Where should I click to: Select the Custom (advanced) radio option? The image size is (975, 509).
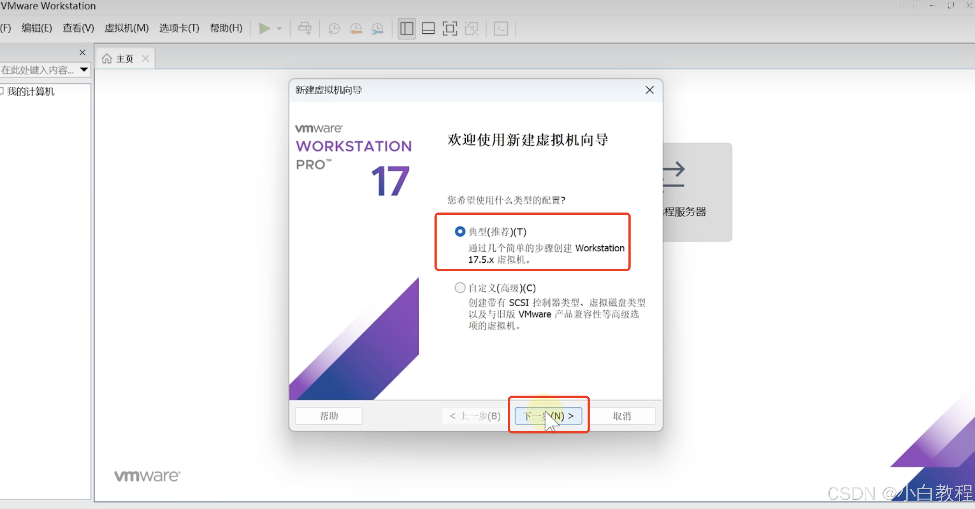click(x=460, y=288)
